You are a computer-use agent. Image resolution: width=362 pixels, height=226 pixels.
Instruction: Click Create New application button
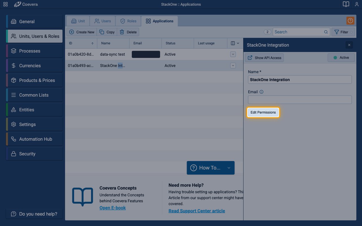point(82,32)
